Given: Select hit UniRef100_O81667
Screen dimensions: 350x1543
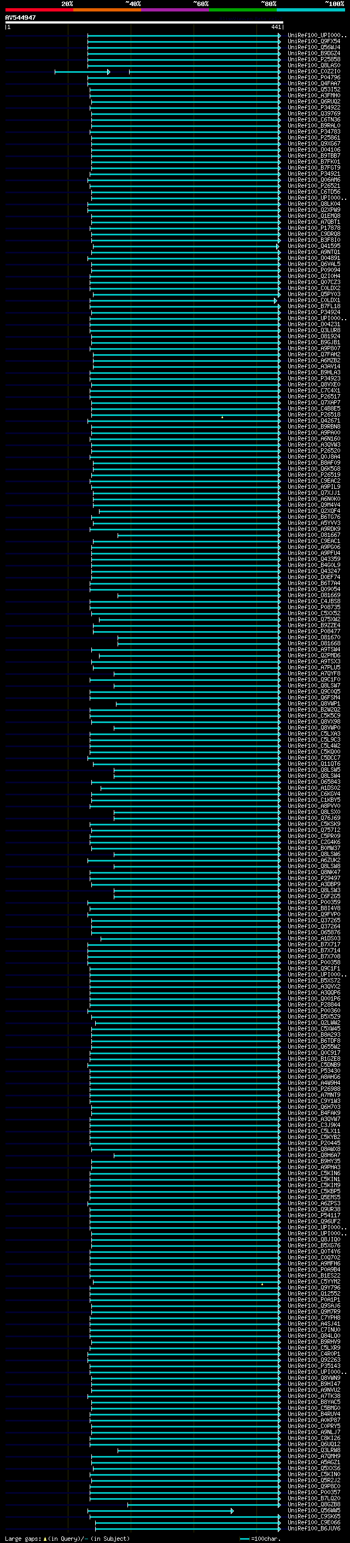Looking at the screenshot, I should (314, 535).
